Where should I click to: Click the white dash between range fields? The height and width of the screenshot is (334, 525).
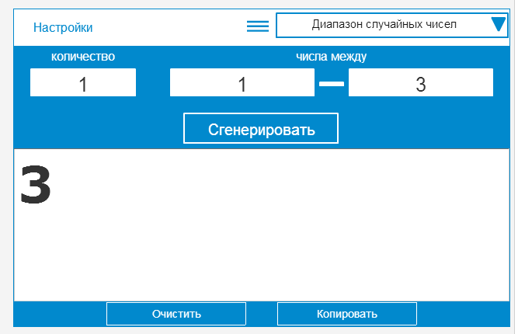click(x=332, y=84)
